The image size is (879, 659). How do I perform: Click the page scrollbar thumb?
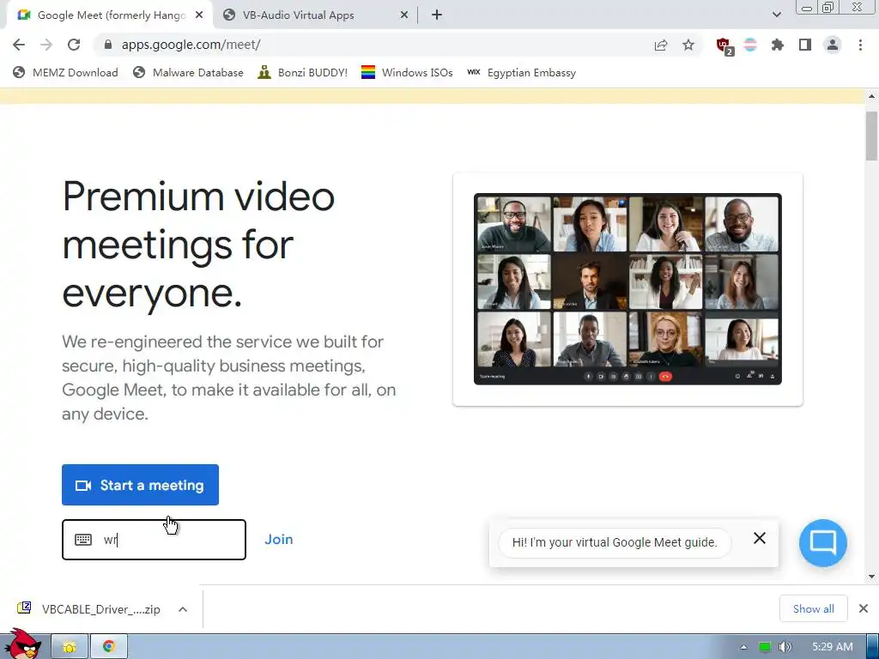pos(871,136)
